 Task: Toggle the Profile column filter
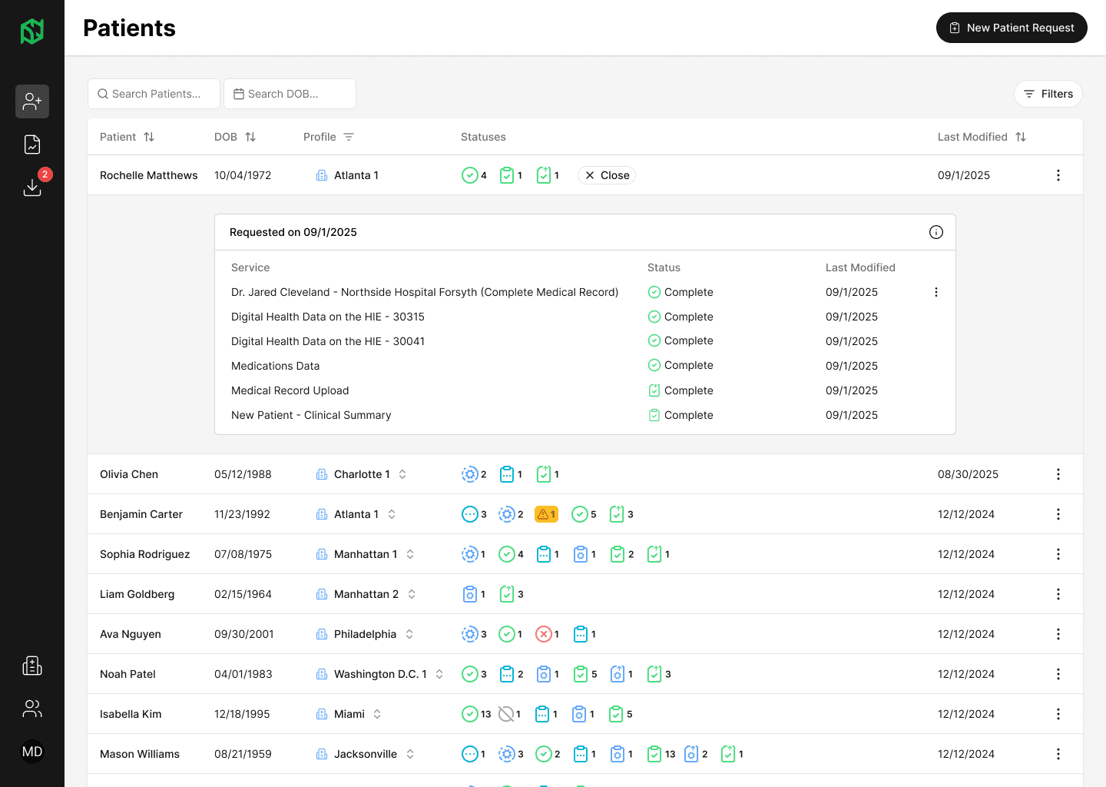pyautogui.click(x=349, y=136)
